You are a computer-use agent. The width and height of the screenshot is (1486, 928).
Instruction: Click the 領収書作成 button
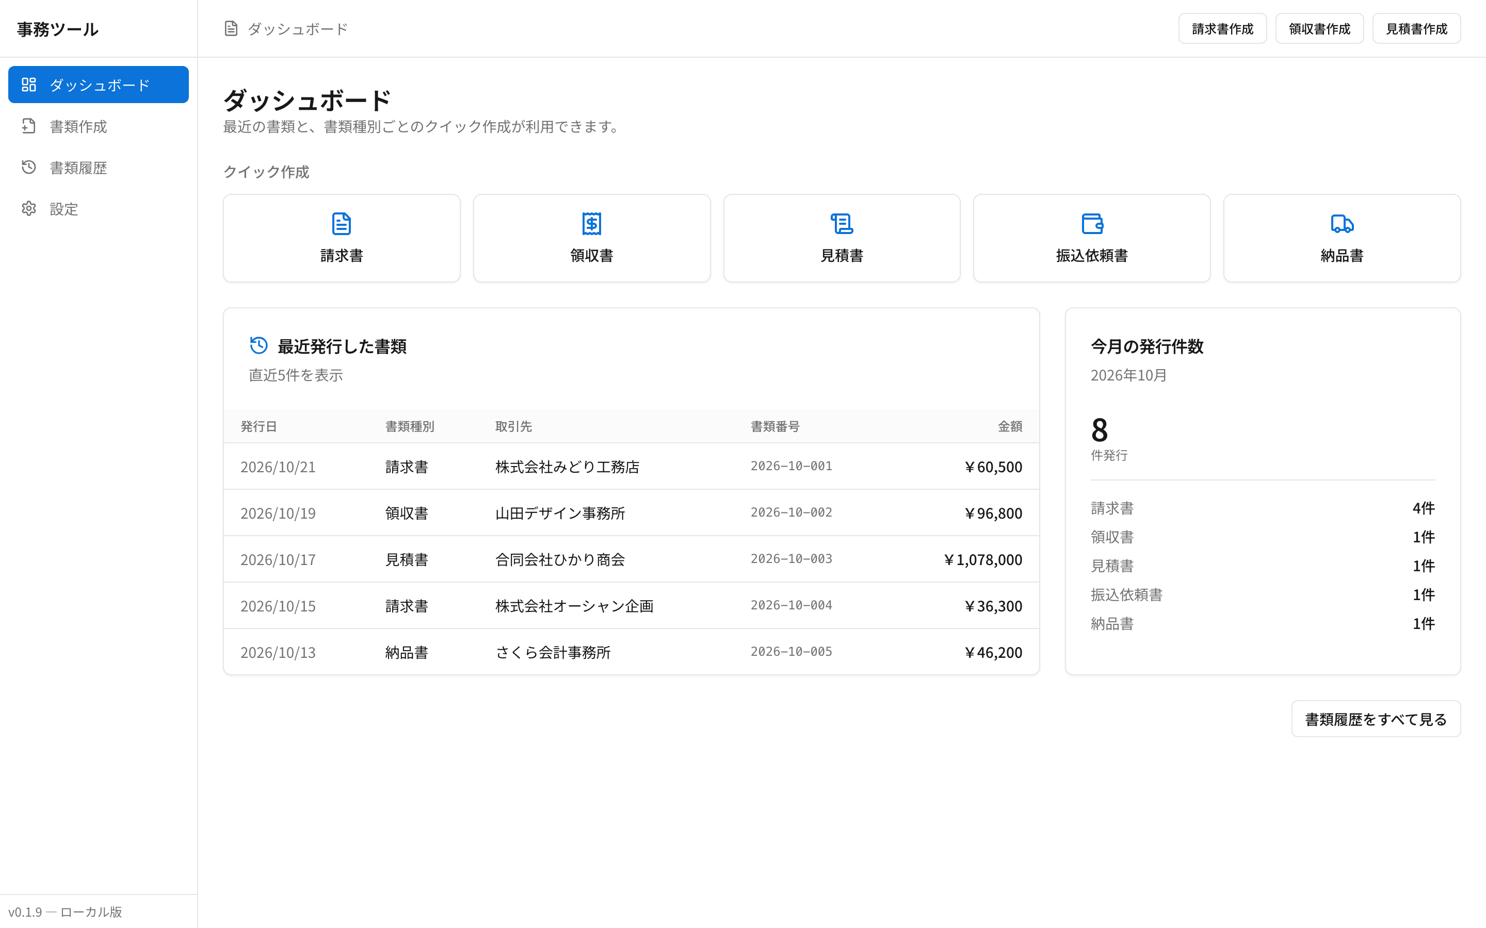[x=1319, y=29]
